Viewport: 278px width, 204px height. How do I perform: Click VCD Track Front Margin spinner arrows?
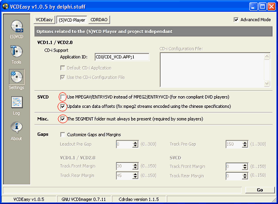coord(135,166)
